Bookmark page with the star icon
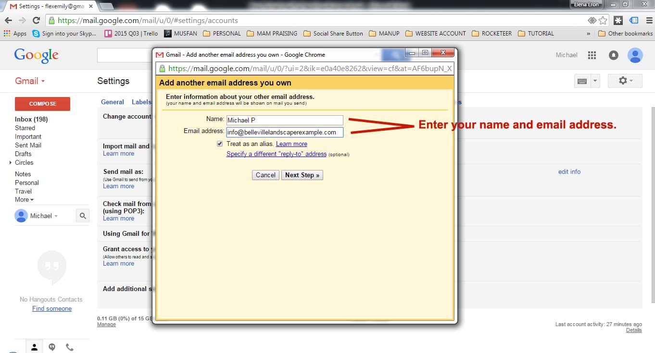The height and width of the screenshot is (353, 655). point(603,21)
